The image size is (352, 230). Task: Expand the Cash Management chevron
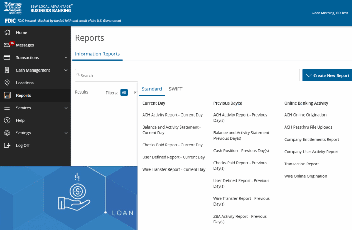coord(66,70)
